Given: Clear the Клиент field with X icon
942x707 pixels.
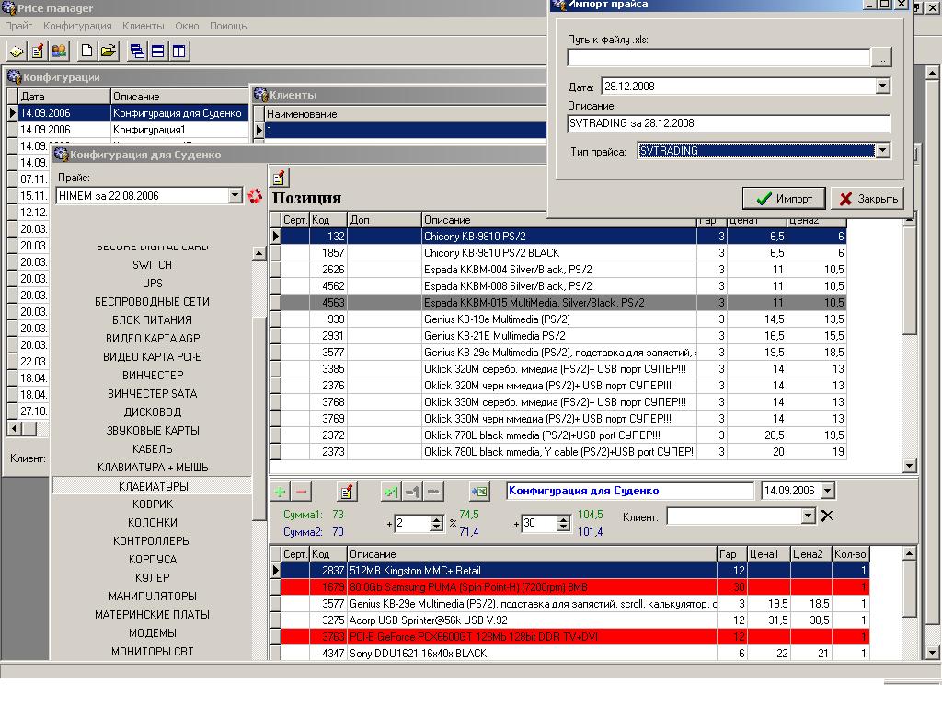Looking at the screenshot, I should pyautogui.click(x=827, y=516).
